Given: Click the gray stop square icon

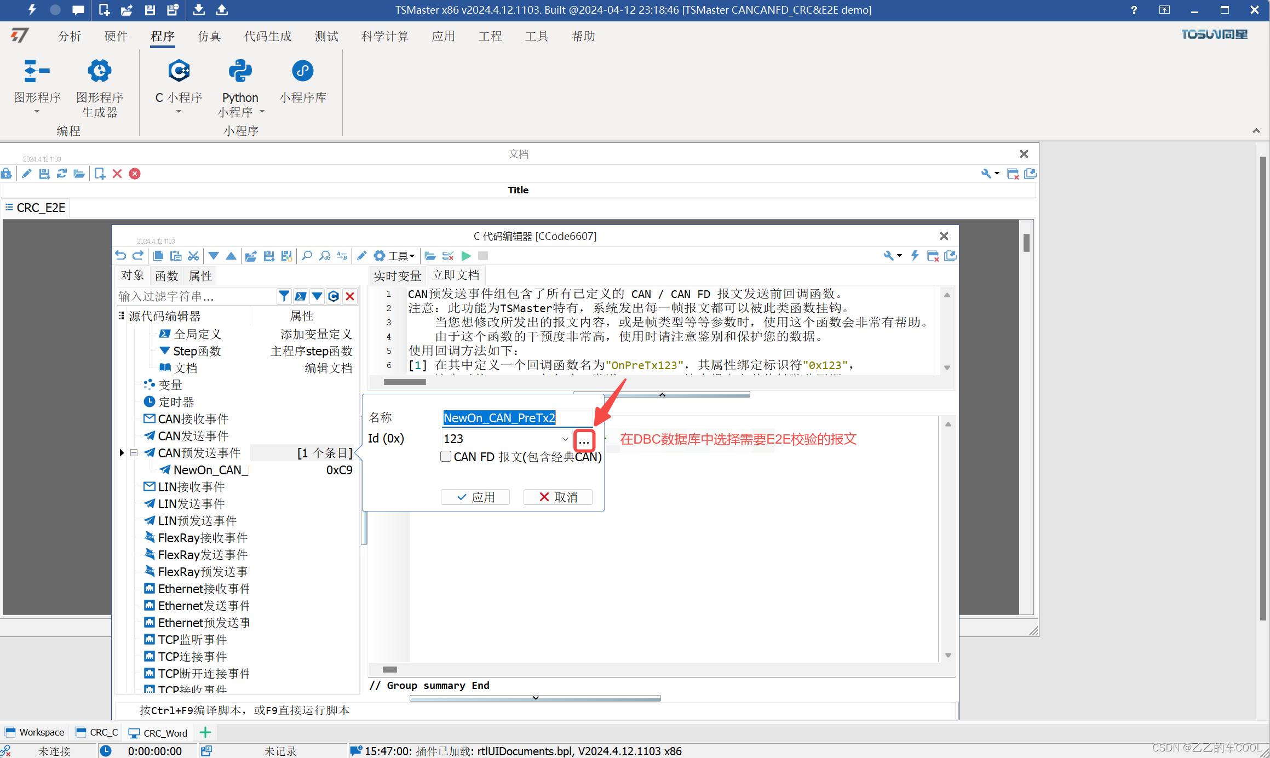Looking at the screenshot, I should pyautogui.click(x=483, y=256).
